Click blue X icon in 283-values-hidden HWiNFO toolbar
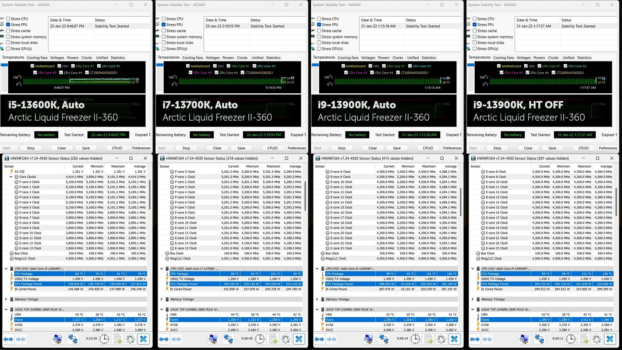Image resolution: width=622 pixels, height=350 pixels. pos(143,339)
